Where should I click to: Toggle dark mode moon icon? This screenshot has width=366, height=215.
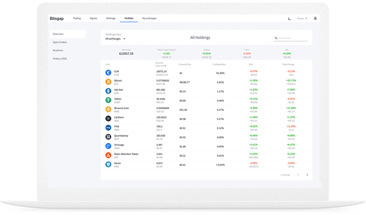pos(290,19)
